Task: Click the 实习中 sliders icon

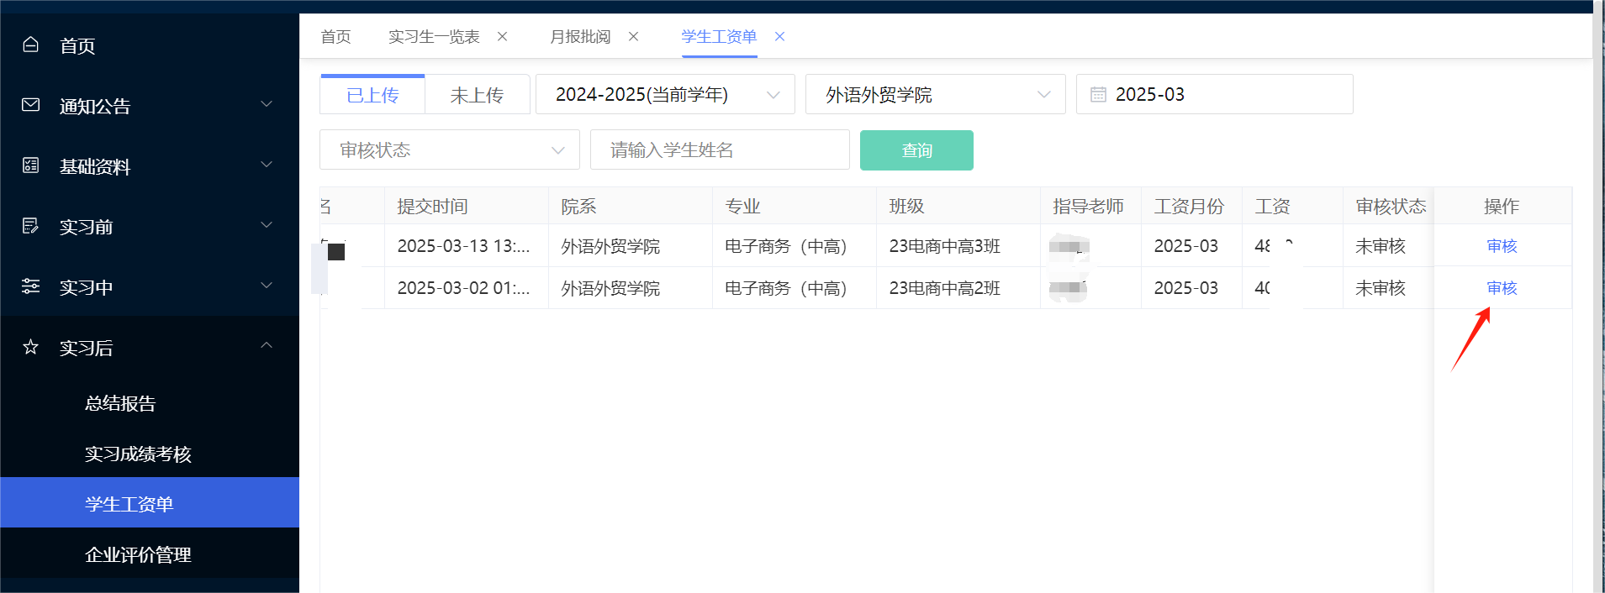Action: (x=31, y=286)
